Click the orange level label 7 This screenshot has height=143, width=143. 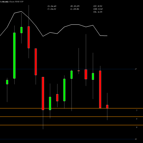[x=137, y=110]
